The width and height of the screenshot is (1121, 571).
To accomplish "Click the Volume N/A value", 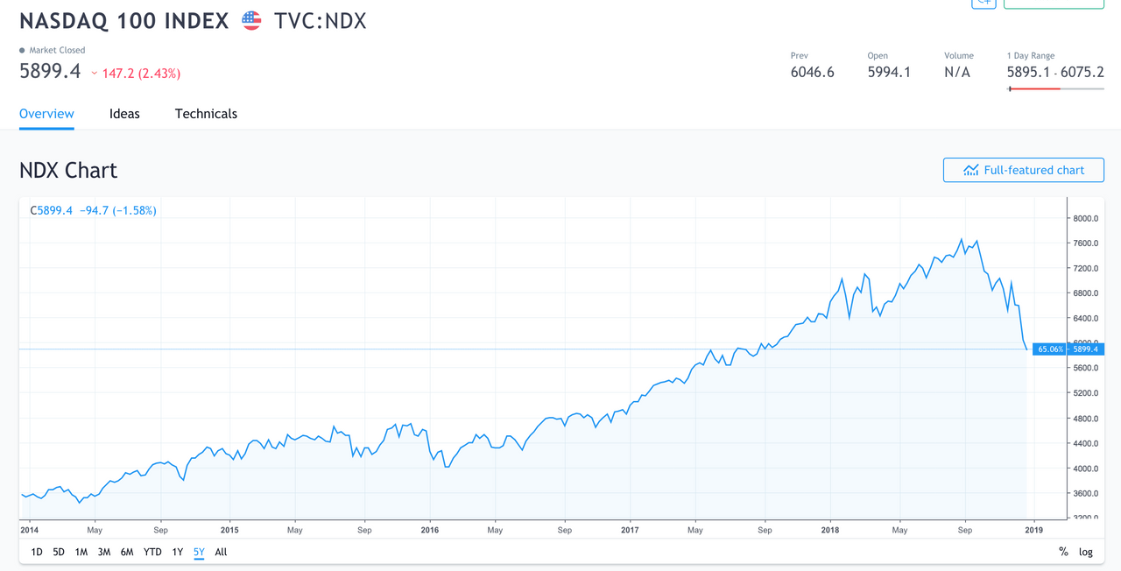I will click(x=957, y=72).
